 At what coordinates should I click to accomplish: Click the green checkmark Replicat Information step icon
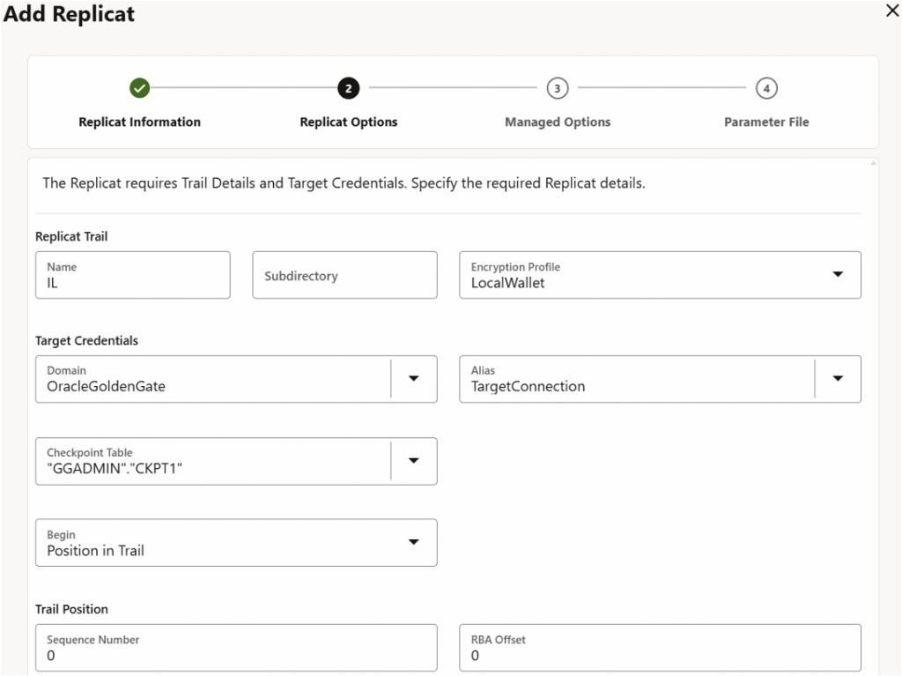[139, 88]
